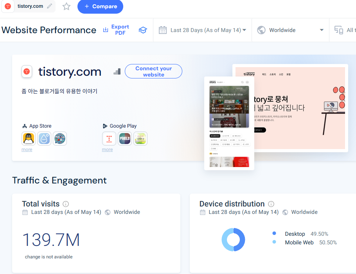Click the Mobile Web 50.50% value
This screenshot has width=356, height=274.
click(328, 242)
